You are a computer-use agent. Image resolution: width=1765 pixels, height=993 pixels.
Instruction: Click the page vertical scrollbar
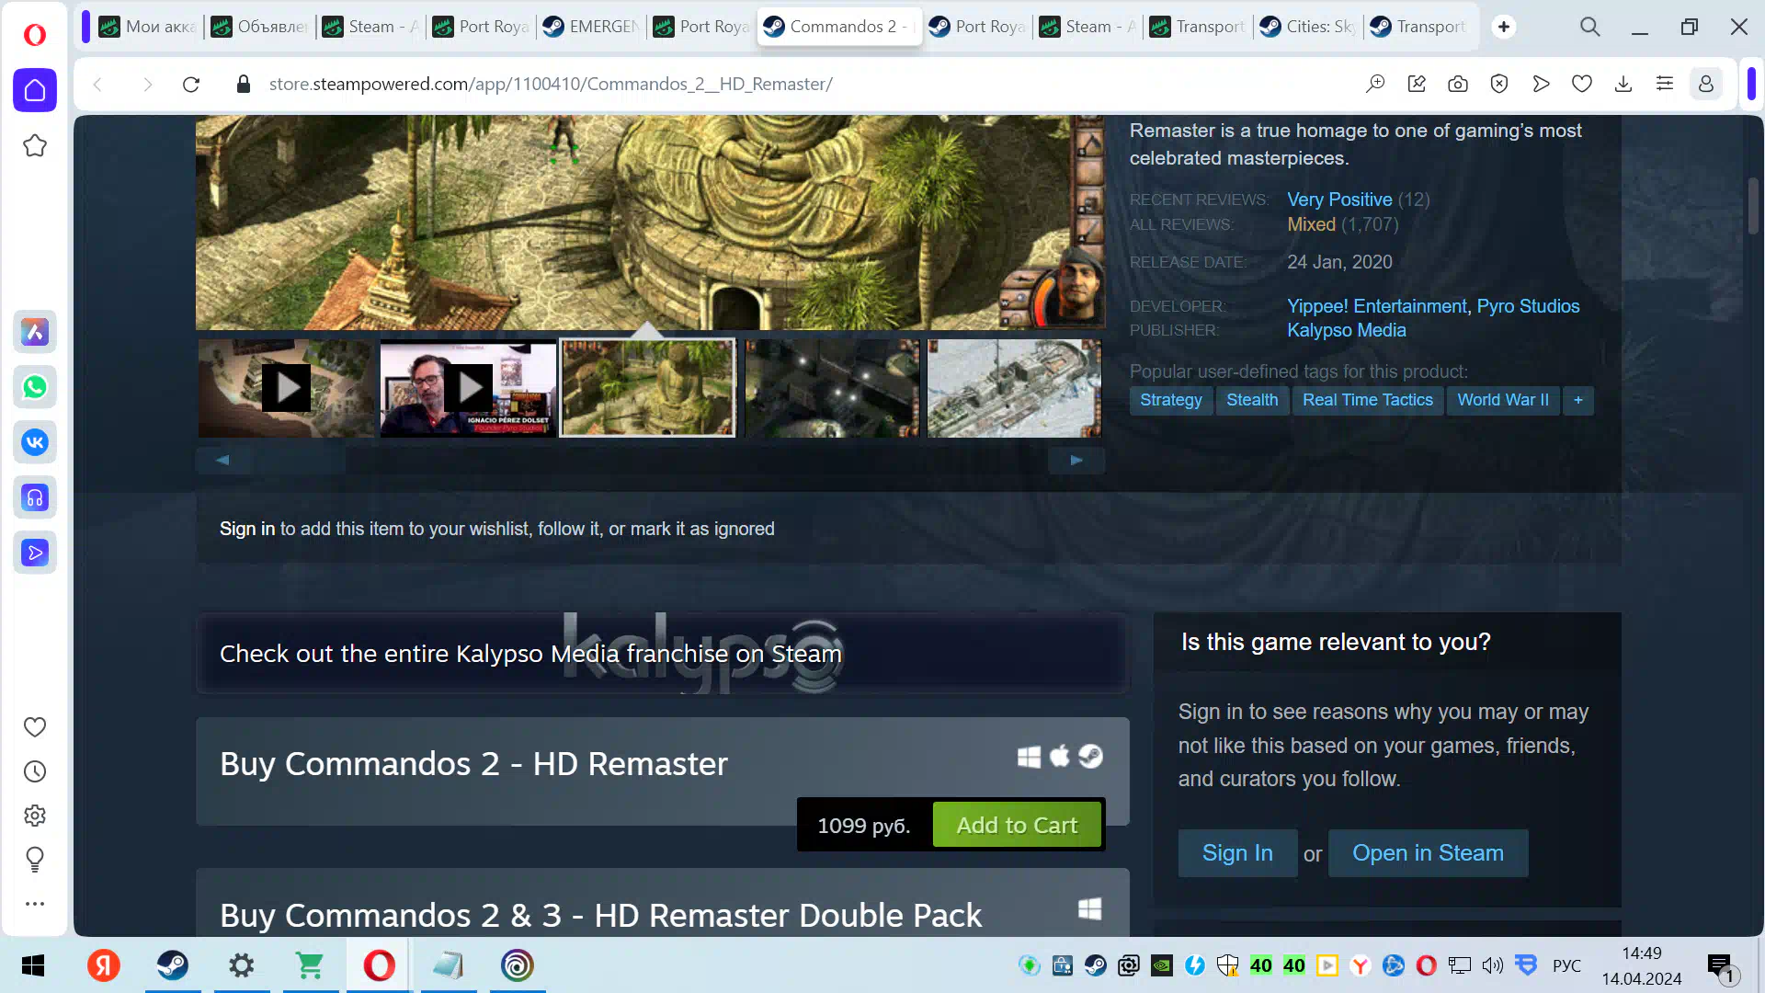point(1753,206)
